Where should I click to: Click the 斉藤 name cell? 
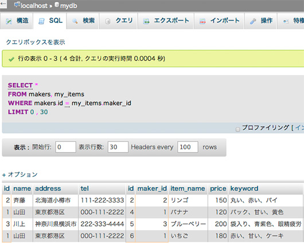coord(22,200)
